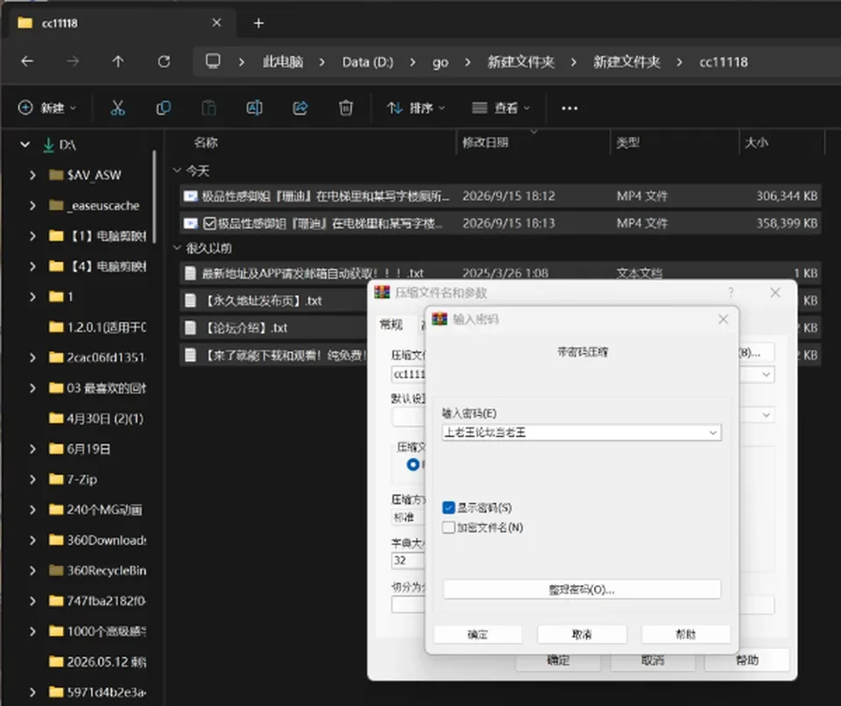
Task: Collapse the 今天 group
Action: [177, 171]
